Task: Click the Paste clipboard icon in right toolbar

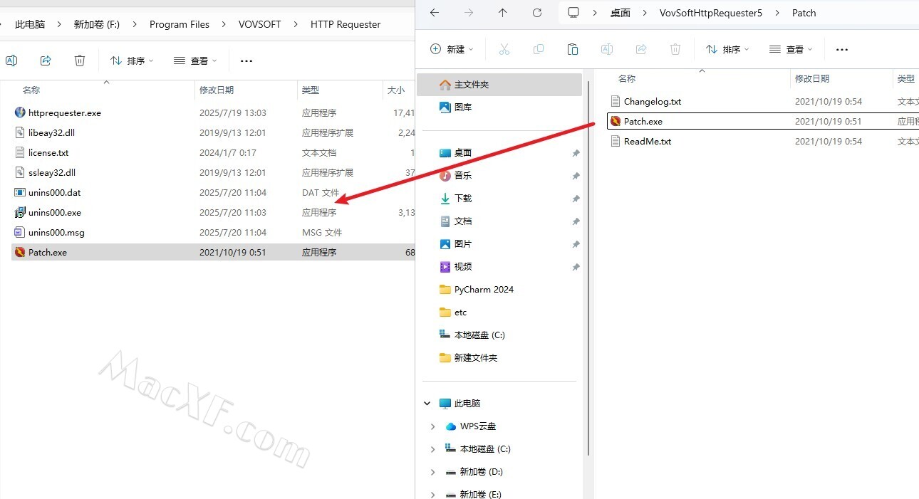Action: 573,49
